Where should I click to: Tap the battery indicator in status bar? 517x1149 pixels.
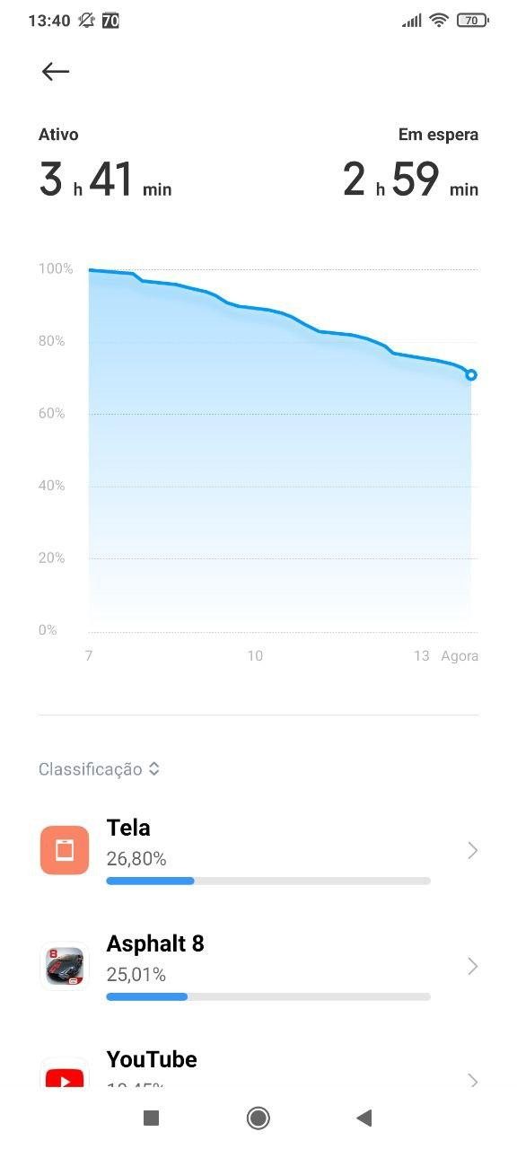tap(472, 20)
